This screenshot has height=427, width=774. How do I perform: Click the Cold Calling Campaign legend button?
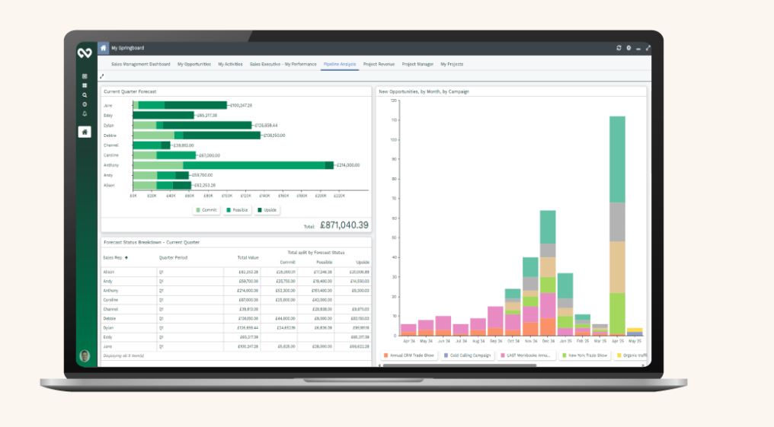pyautogui.click(x=469, y=355)
